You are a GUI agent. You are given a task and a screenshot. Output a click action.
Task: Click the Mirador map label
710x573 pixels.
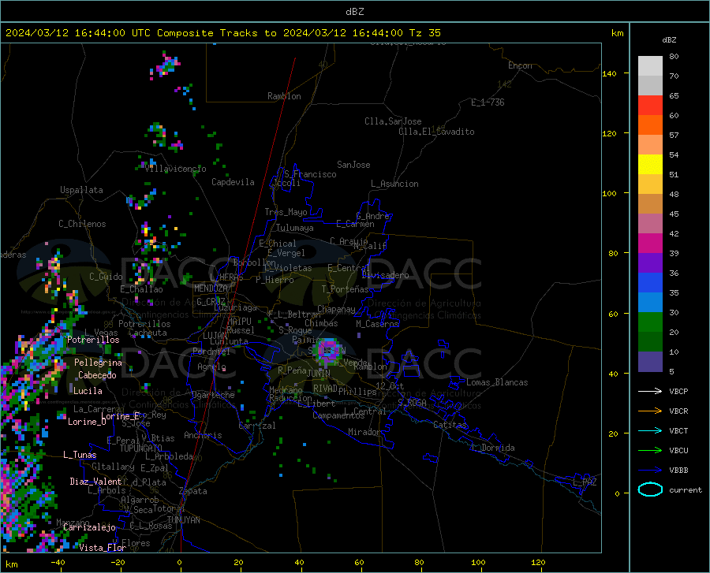[x=364, y=432]
